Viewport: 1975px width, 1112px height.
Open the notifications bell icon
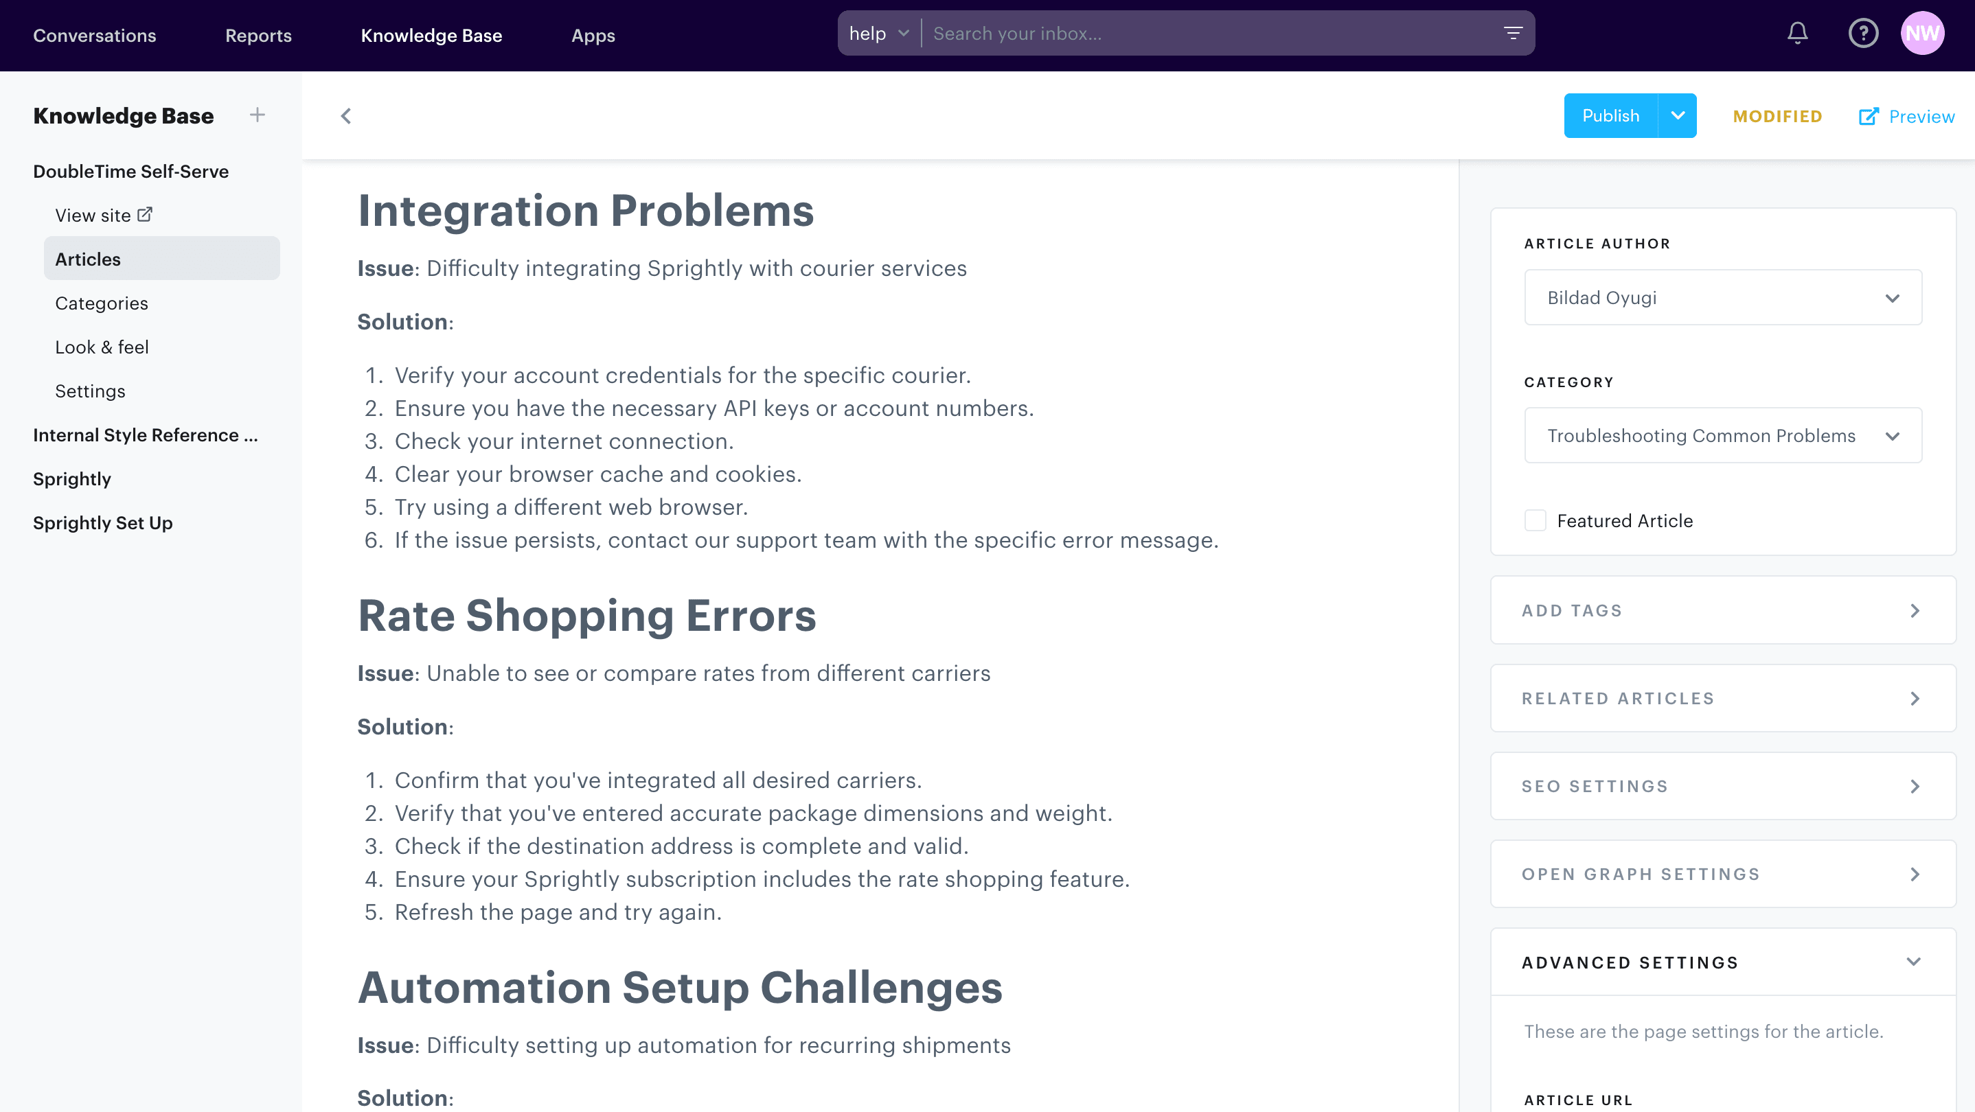[1798, 34]
